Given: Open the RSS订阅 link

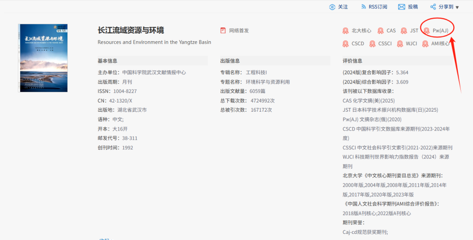Looking at the screenshot, I should pyautogui.click(x=378, y=7).
